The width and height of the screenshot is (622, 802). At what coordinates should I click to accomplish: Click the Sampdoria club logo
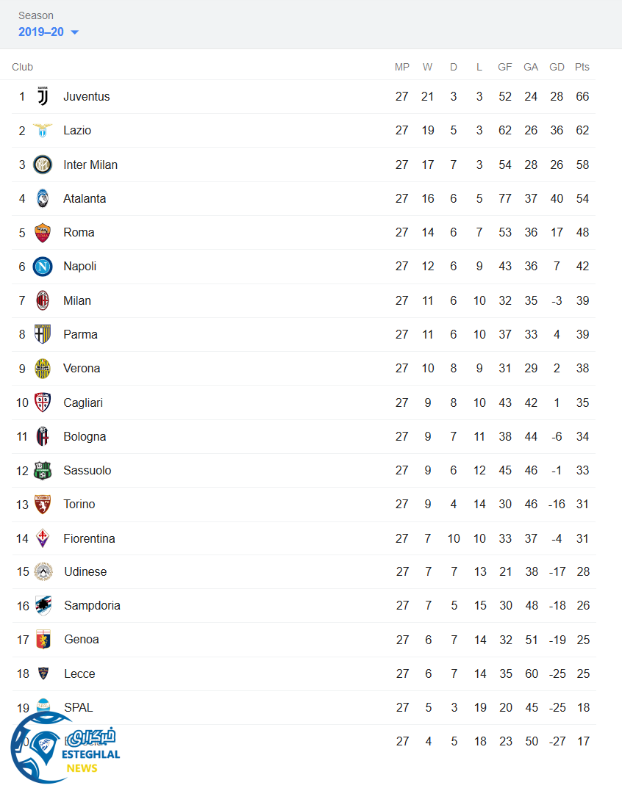(43, 606)
